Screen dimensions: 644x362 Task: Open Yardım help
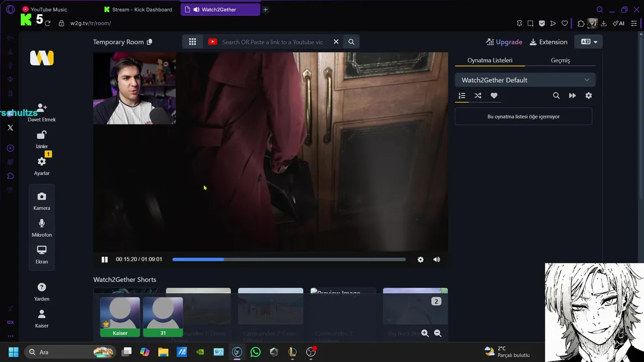point(42,292)
